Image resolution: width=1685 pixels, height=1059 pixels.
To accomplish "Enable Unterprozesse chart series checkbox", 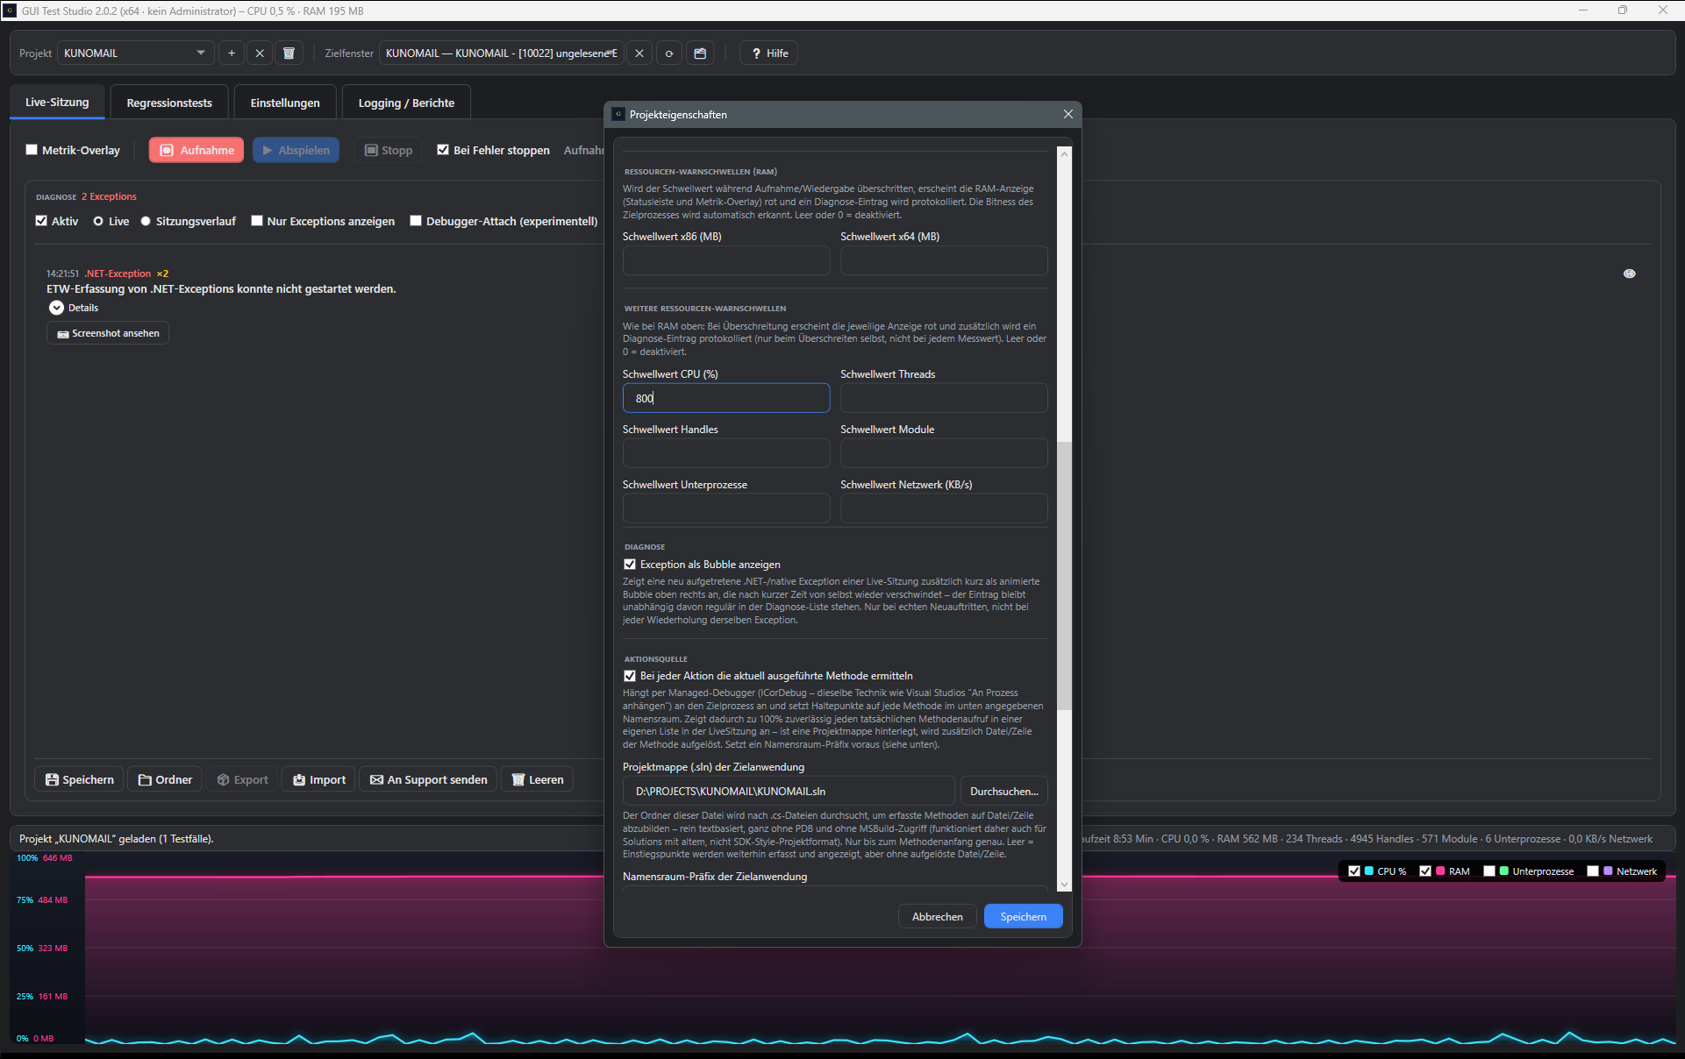I will click(x=1489, y=871).
